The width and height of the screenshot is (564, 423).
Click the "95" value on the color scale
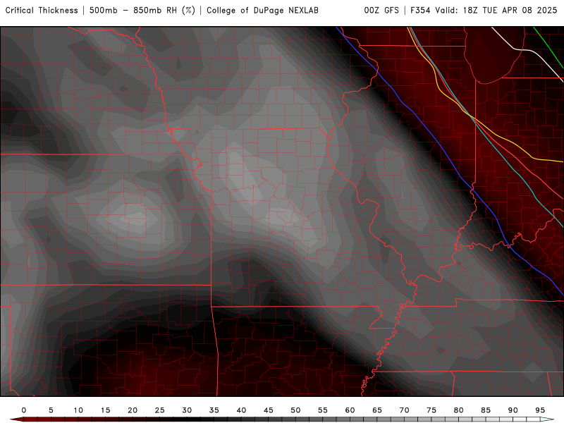540,410
